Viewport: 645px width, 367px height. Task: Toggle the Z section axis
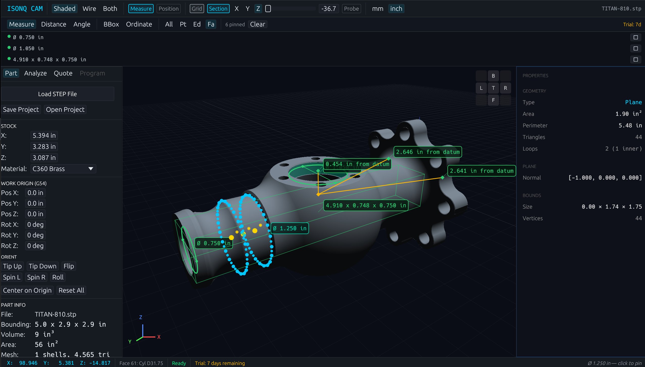tap(258, 8)
